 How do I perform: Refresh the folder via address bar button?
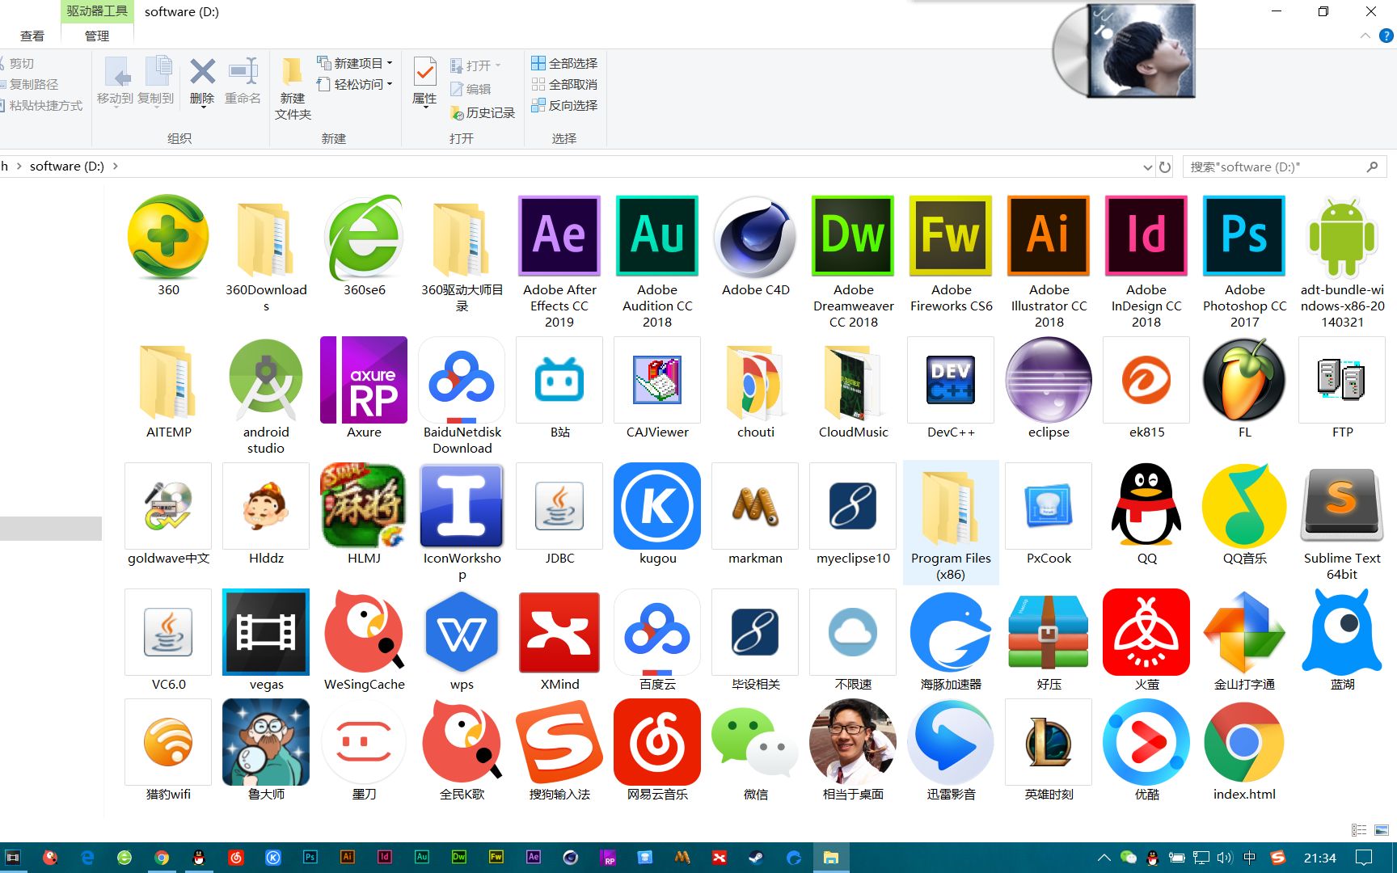coord(1165,167)
